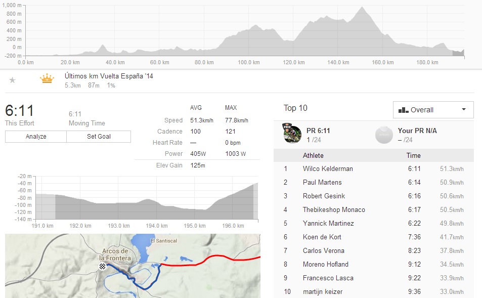Screen dimensions: 482x298
Task: Open Wilco Kelderman's athlete profile
Action: click(328, 169)
